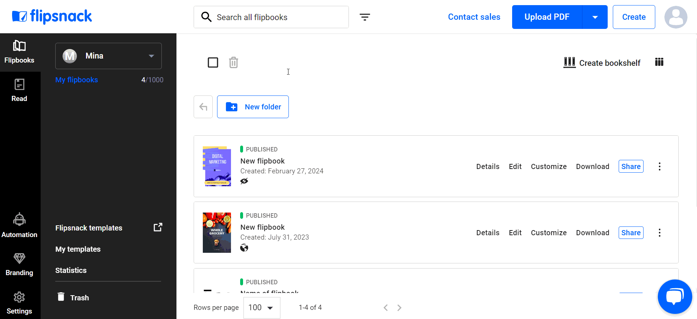
Task: Click the delete trash icon in toolbar
Action: [x=234, y=63]
